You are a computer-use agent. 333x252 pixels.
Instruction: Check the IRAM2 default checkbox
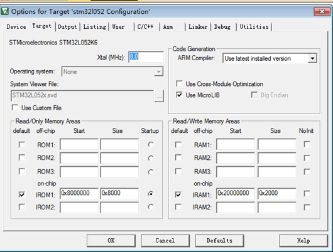pos(178,207)
